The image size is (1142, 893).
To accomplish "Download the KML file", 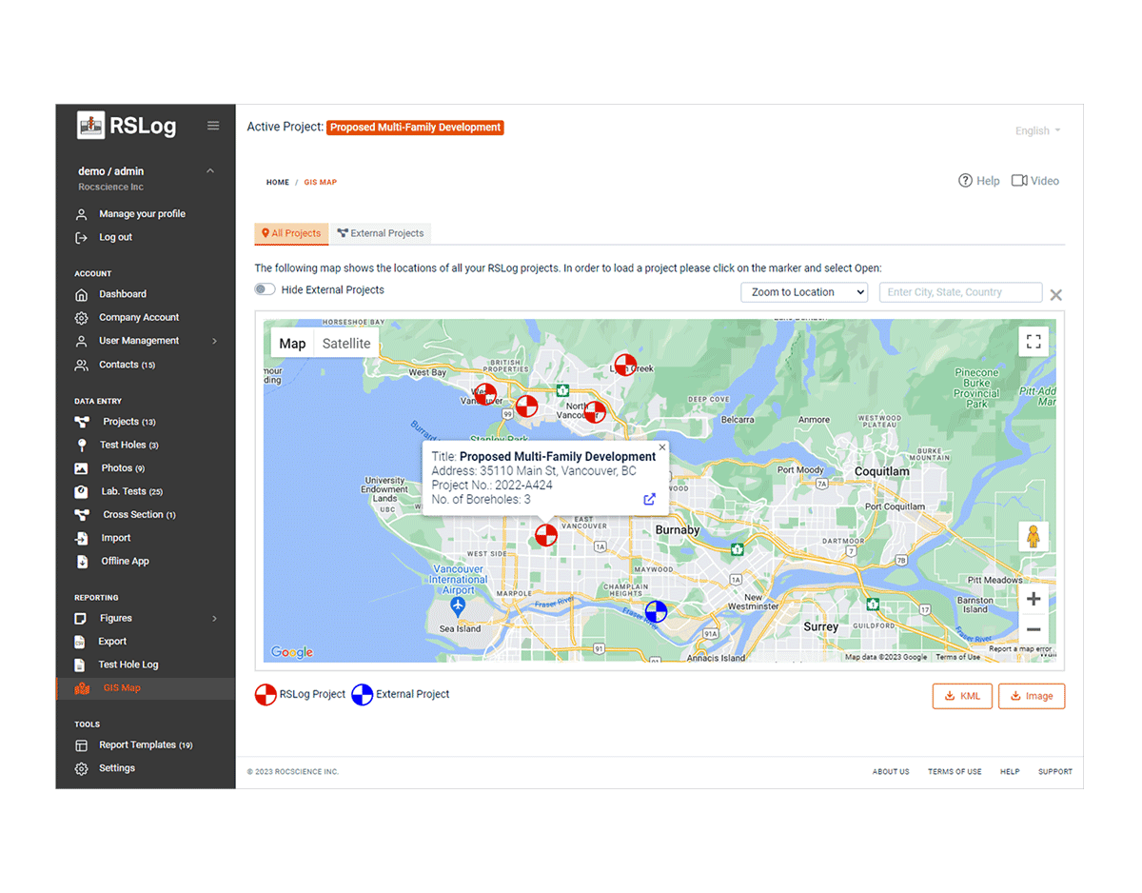I will (962, 696).
